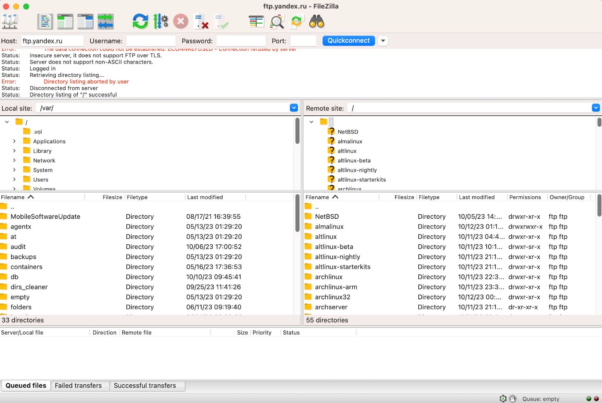Expand Network folder in local tree

(x=14, y=160)
